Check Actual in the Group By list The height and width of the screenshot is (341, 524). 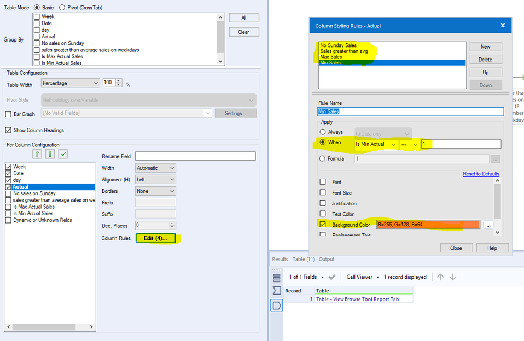tap(37, 37)
